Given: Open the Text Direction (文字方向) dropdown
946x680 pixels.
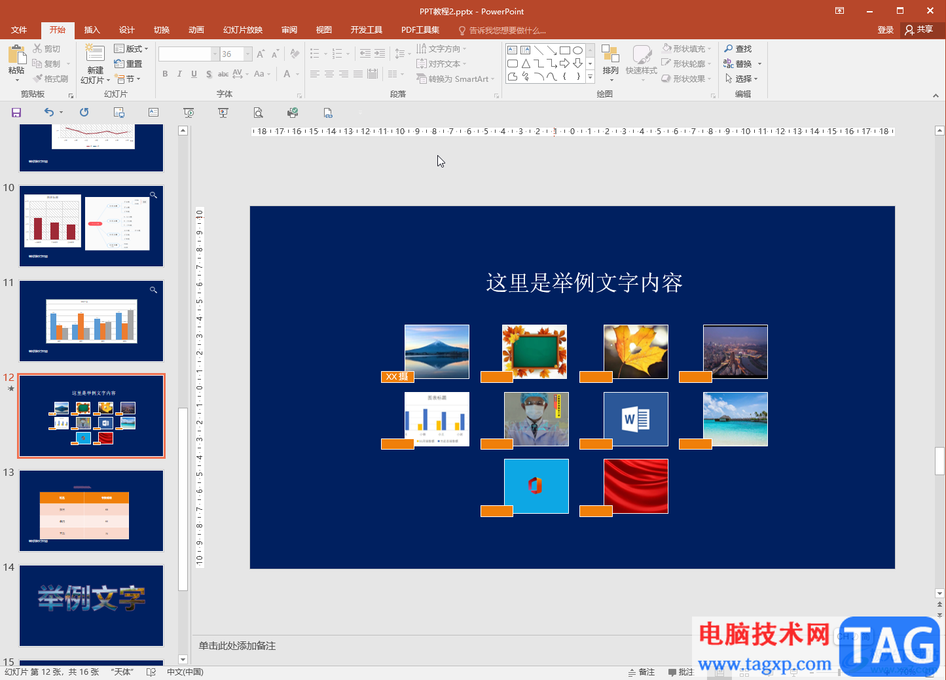Looking at the screenshot, I should coord(442,49).
